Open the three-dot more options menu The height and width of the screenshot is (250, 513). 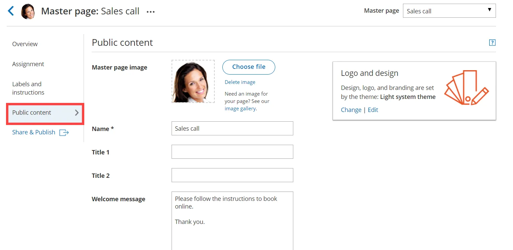(150, 12)
